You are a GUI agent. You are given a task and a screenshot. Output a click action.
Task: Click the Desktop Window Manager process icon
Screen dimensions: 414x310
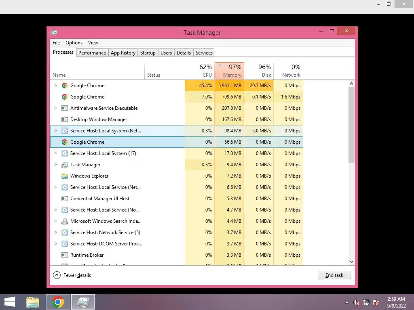pos(65,119)
